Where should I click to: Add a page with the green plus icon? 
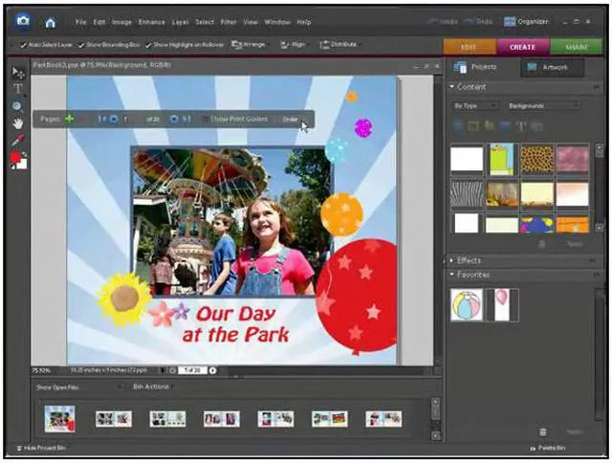tap(70, 119)
